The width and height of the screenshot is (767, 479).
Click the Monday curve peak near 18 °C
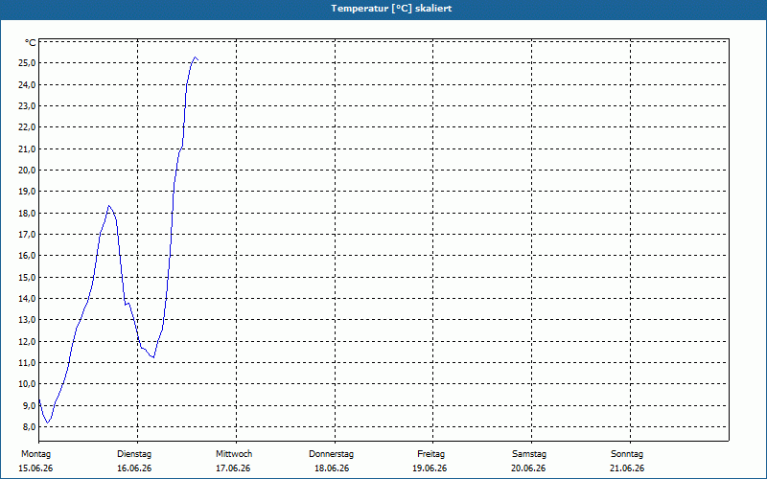(108, 206)
